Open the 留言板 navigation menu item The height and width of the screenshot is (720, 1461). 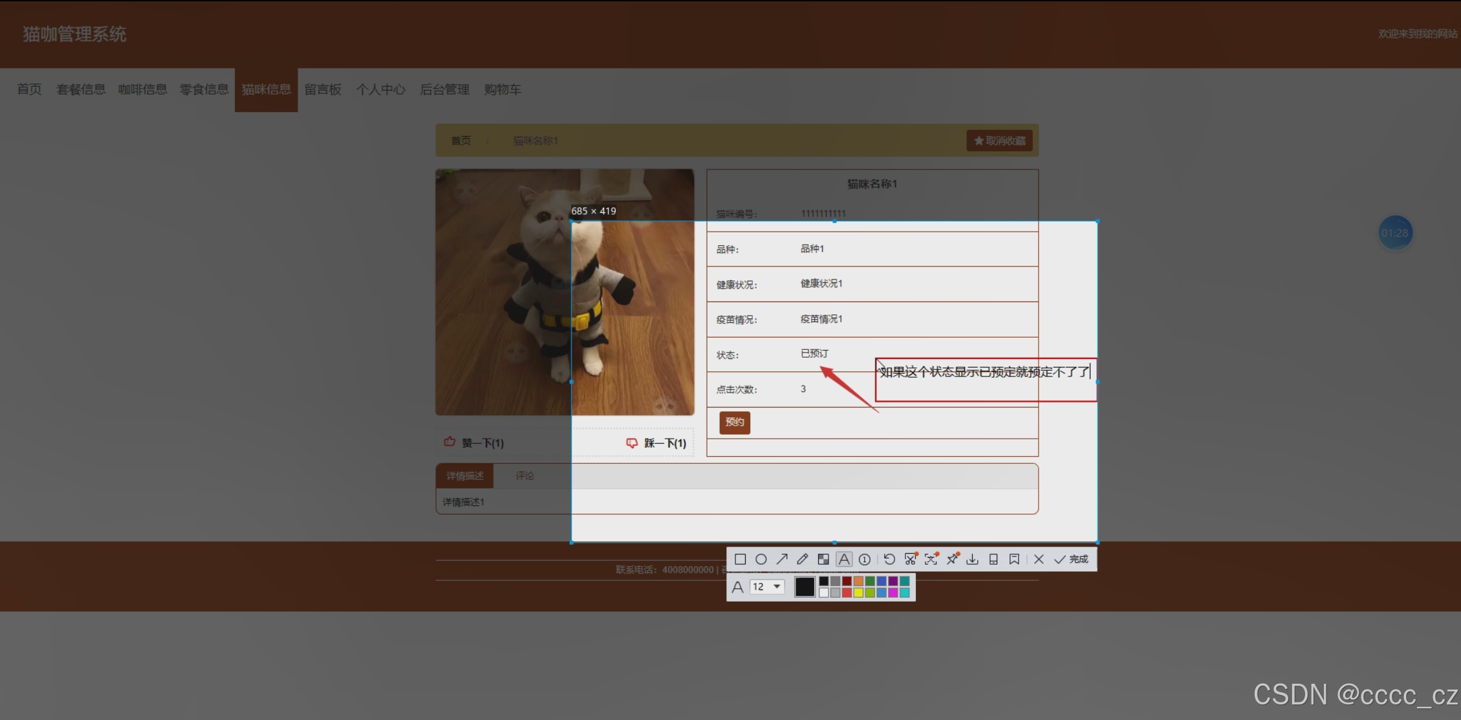pos(323,89)
